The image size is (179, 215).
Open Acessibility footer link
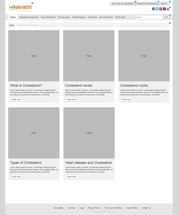point(59,208)
